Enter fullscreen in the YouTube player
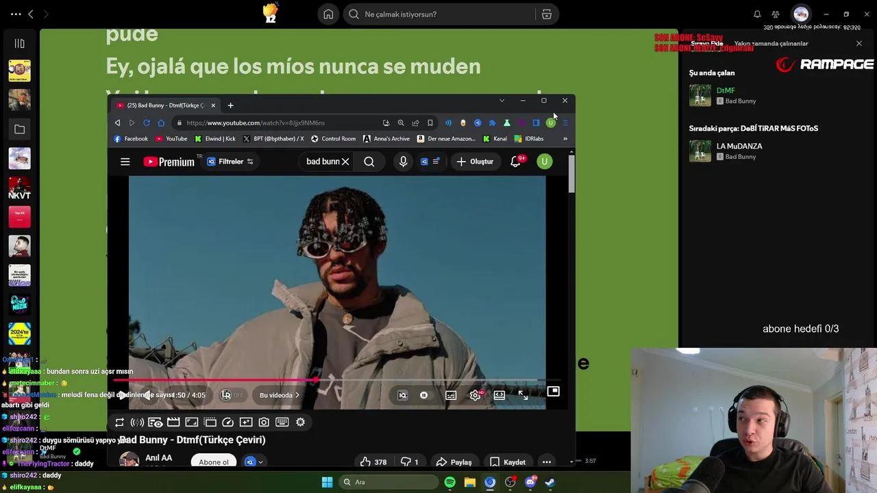Viewport: 877px width, 493px height. 523,395
